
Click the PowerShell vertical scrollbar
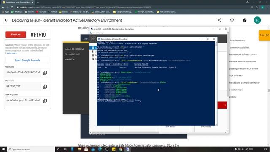tap(216, 84)
